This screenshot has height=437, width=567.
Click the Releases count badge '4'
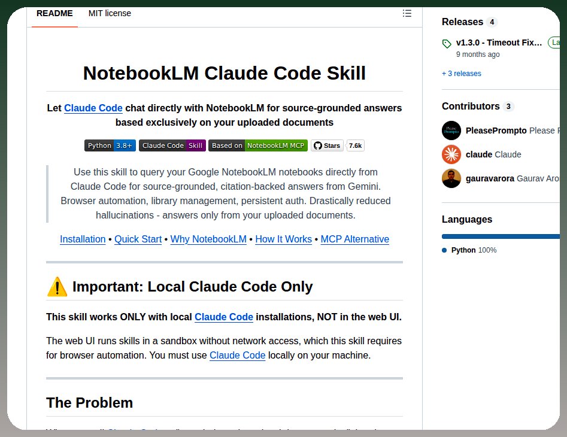click(492, 22)
